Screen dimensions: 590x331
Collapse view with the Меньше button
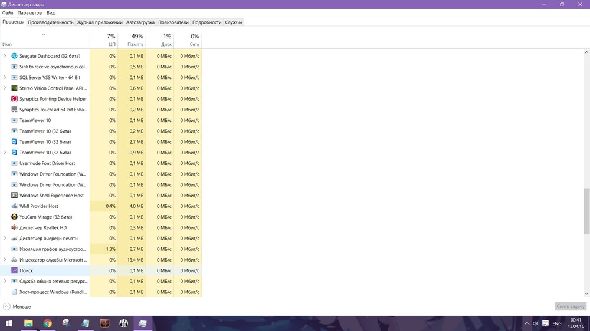pyautogui.click(x=17, y=307)
